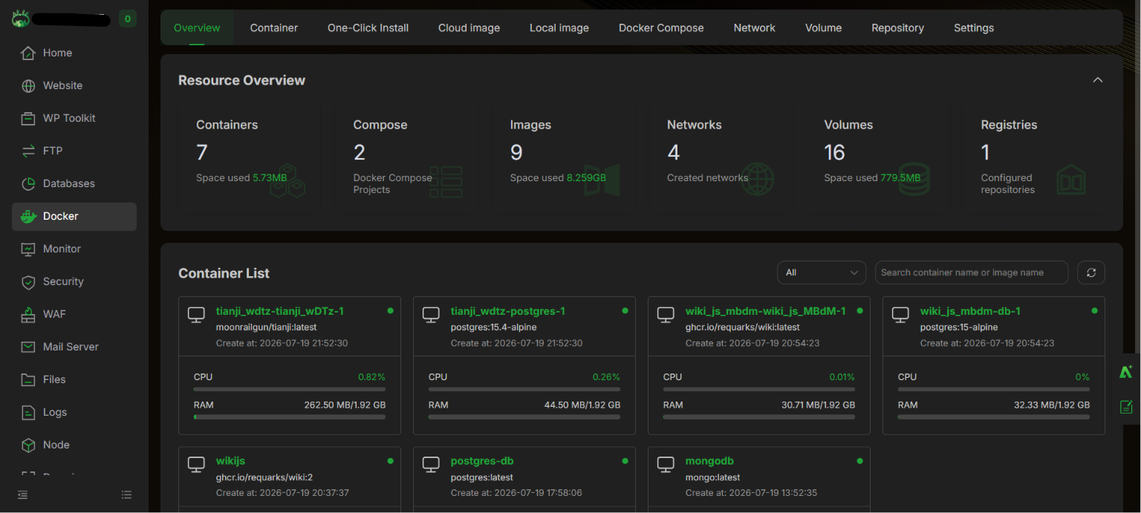Image resolution: width=1141 pixels, height=513 pixels.
Task: Open the postgres-db container link
Action: coord(482,461)
